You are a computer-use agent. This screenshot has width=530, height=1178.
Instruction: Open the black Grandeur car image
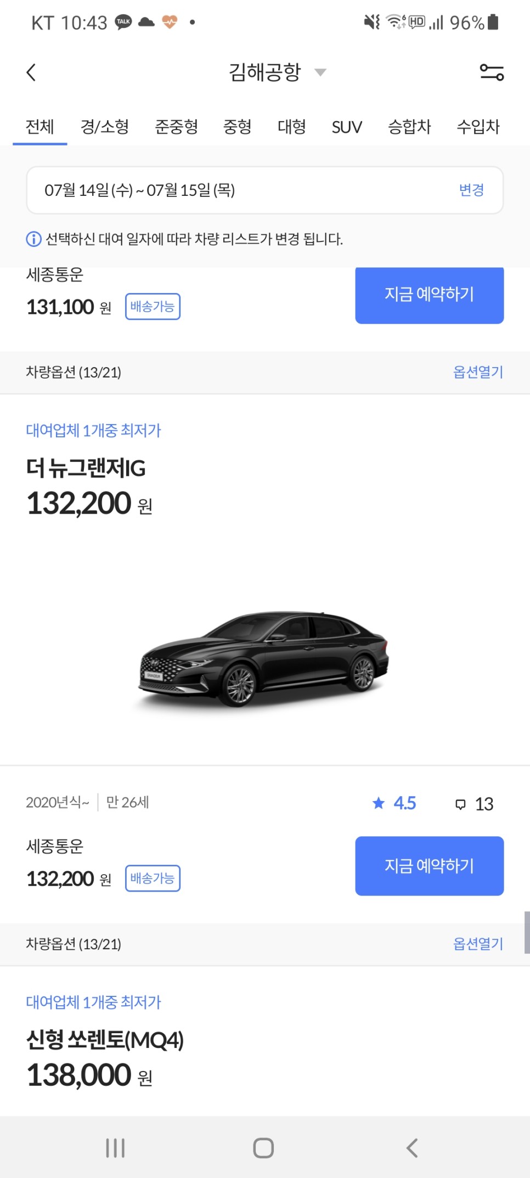click(264, 658)
